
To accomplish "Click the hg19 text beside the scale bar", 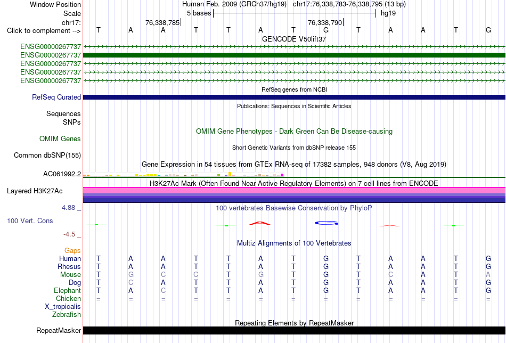I will [388, 13].
